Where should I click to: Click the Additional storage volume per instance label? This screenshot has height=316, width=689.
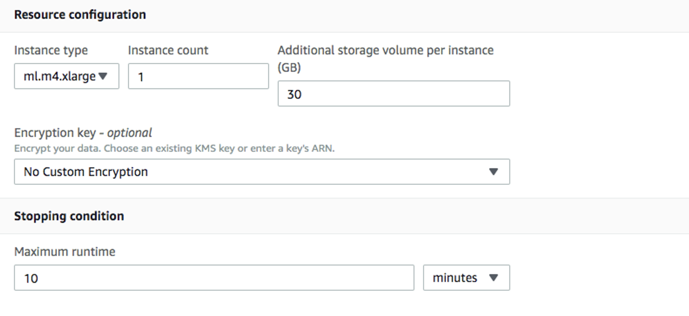click(385, 50)
